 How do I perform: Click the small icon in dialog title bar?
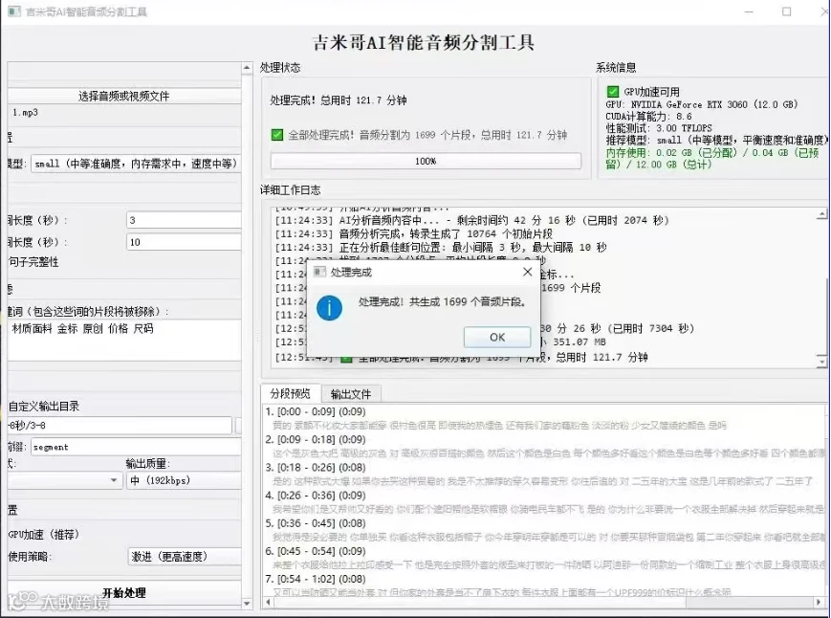point(319,272)
